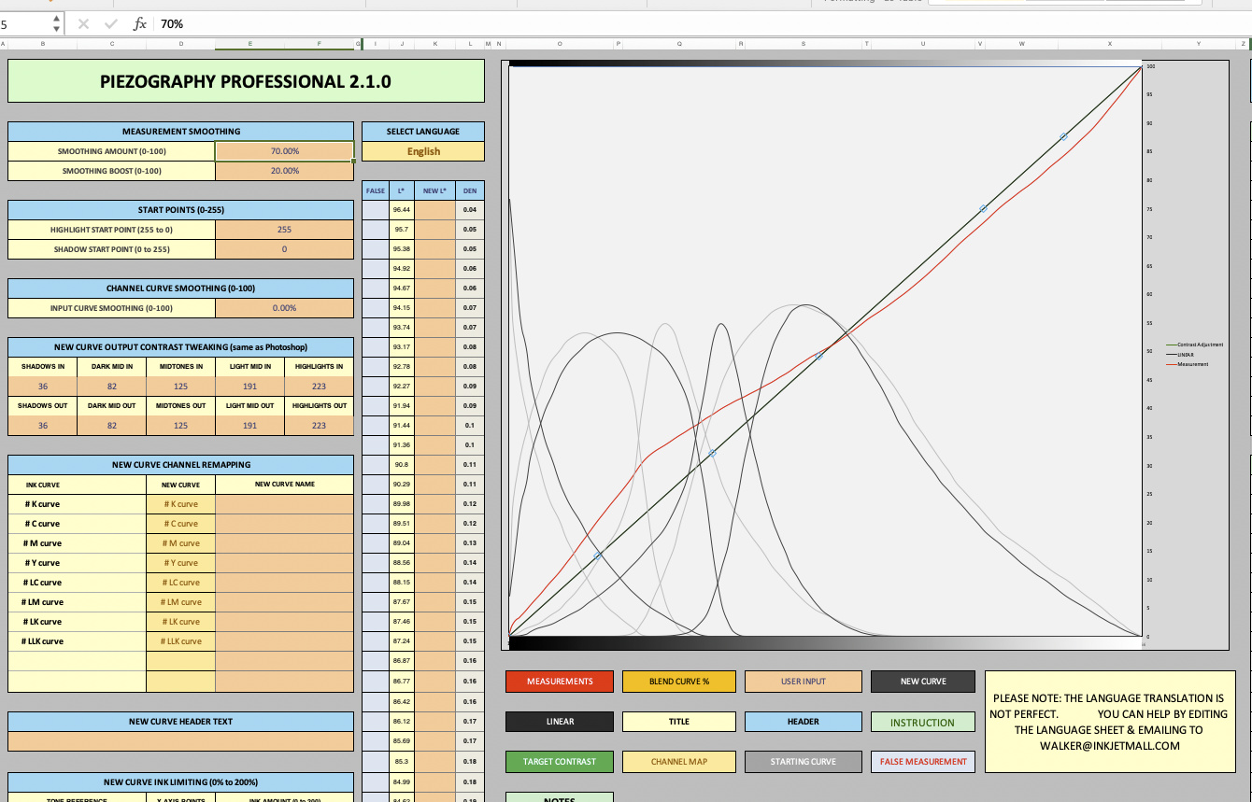Select Input Curve Smoothing 0.00% cell
Image resolution: width=1252 pixels, height=802 pixels.
point(284,308)
